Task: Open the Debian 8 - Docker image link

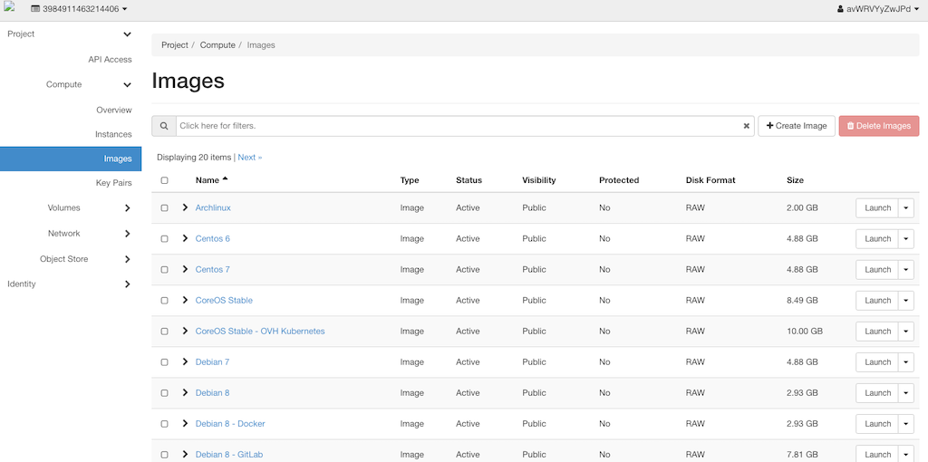Action: coord(230,424)
